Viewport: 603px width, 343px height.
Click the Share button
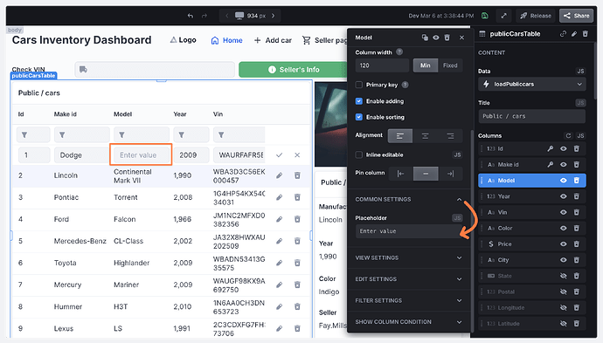(x=576, y=16)
